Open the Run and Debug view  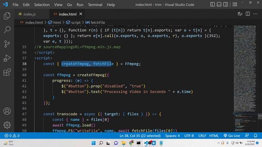pos(7,58)
